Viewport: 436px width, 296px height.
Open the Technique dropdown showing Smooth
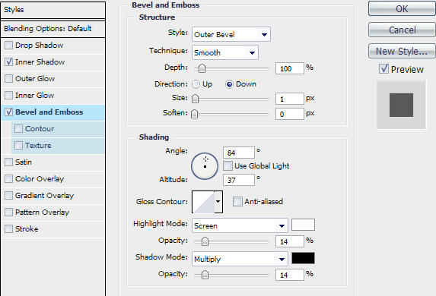(x=225, y=52)
